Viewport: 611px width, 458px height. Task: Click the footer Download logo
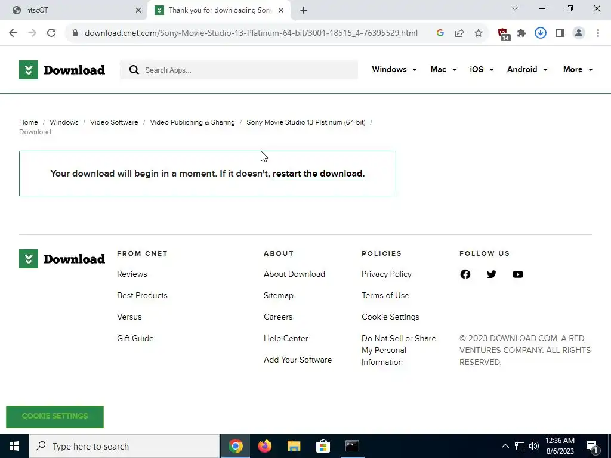62,259
